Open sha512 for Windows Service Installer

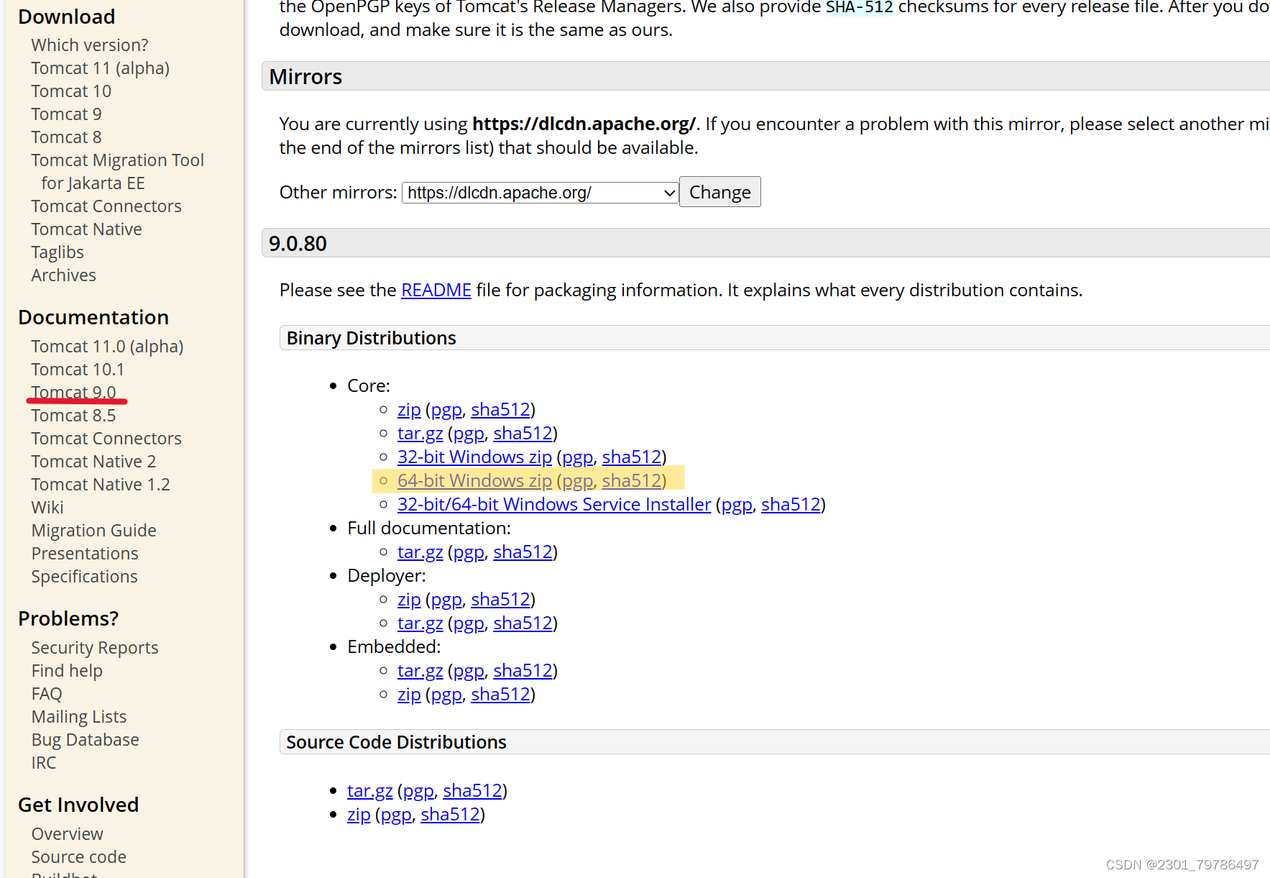click(x=791, y=504)
